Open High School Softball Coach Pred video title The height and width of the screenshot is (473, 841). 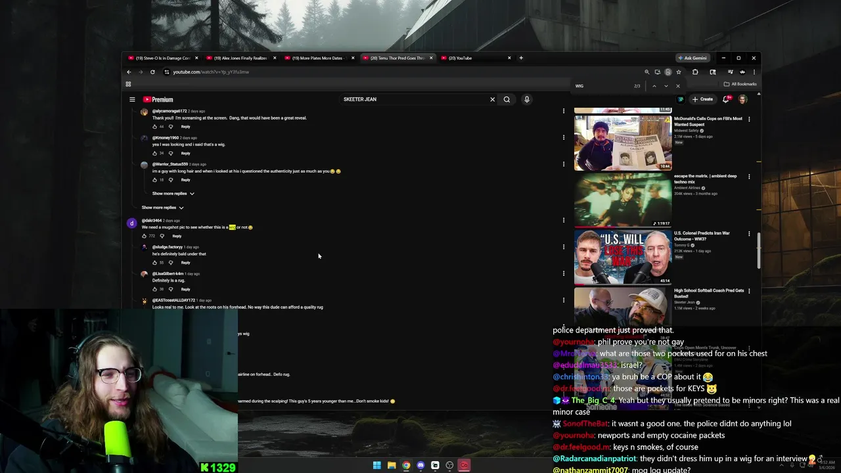pyautogui.click(x=709, y=293)
